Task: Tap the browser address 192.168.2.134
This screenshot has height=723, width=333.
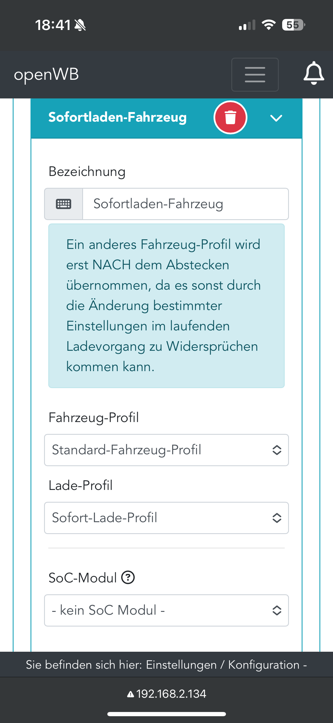Action: pyautogui.click(x=171, y=694)
